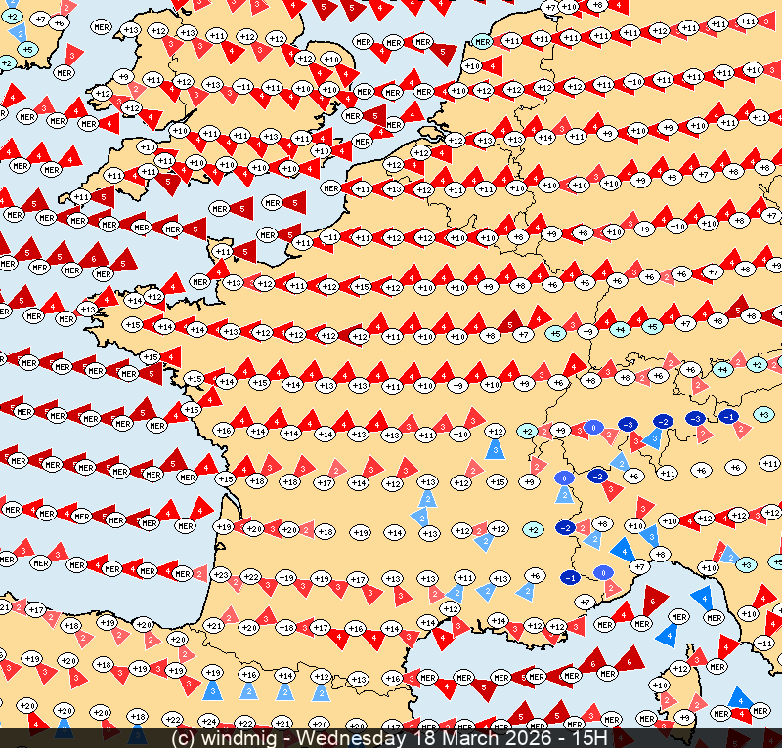Viewport: 782px width, 748px height.
Task: Select the blue 0 label next to +9
Action: pyautogui.click(x=592, y=427)
